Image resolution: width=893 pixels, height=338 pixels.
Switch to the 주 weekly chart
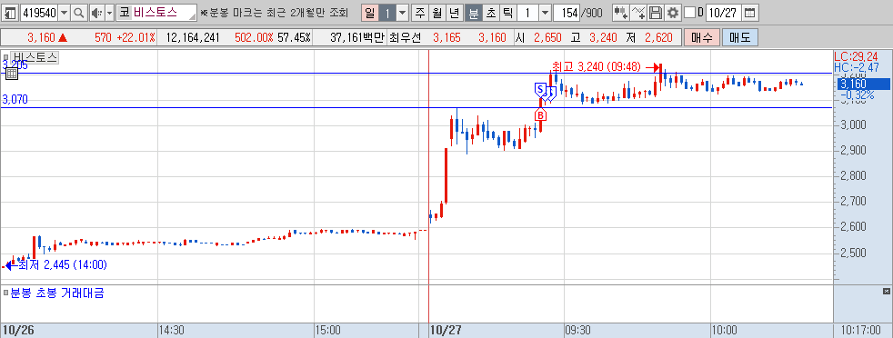tap(420, 12)
